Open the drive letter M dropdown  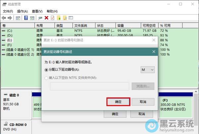pos(148,69)
